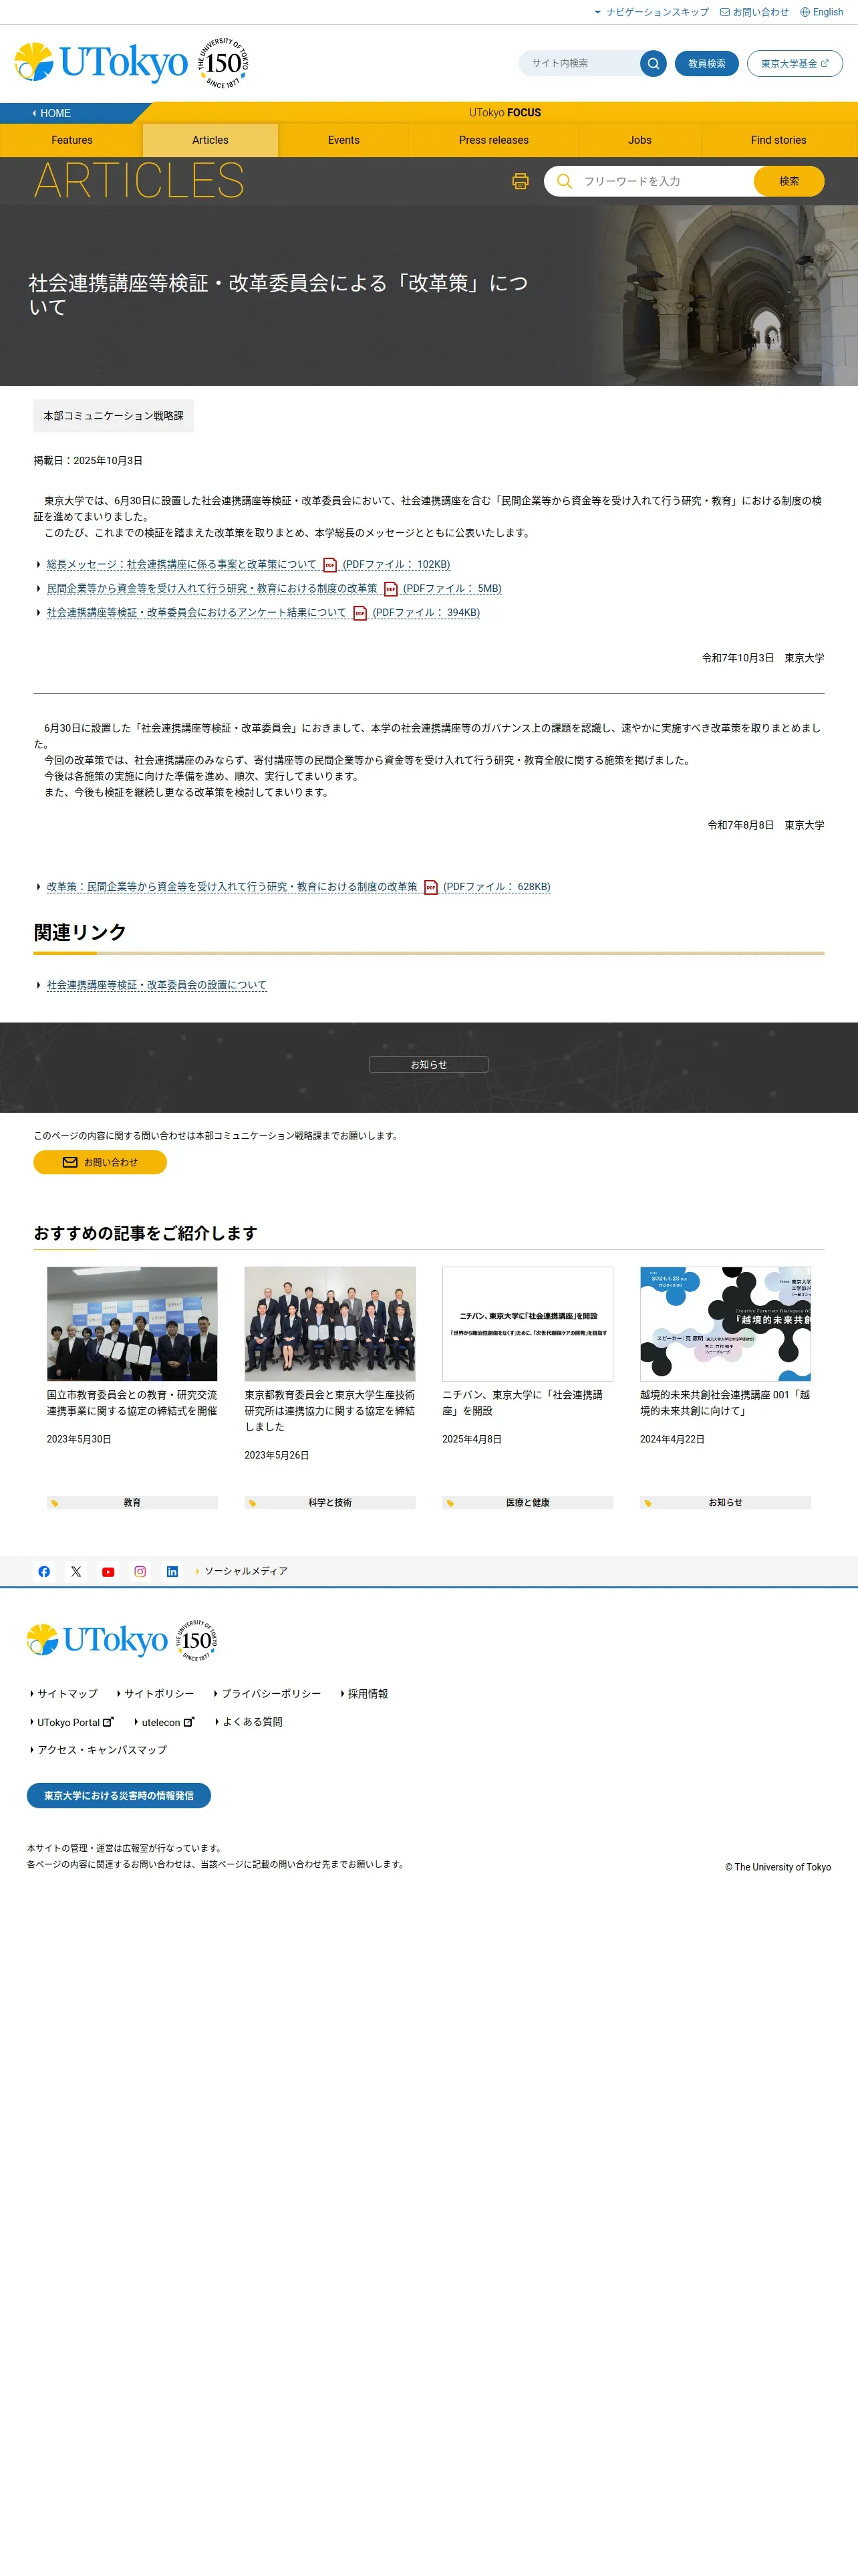Click UTokyo FOCUS heading link
The image size is (858, 2576).
(505, 112)
